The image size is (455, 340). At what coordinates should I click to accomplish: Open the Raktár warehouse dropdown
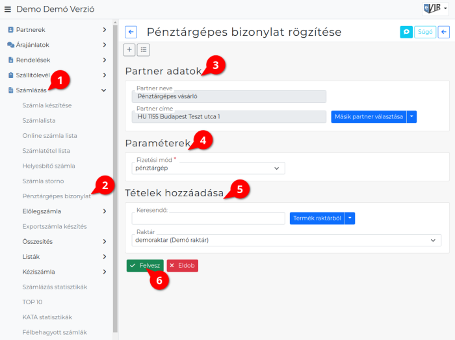click(x=286, y=240)
